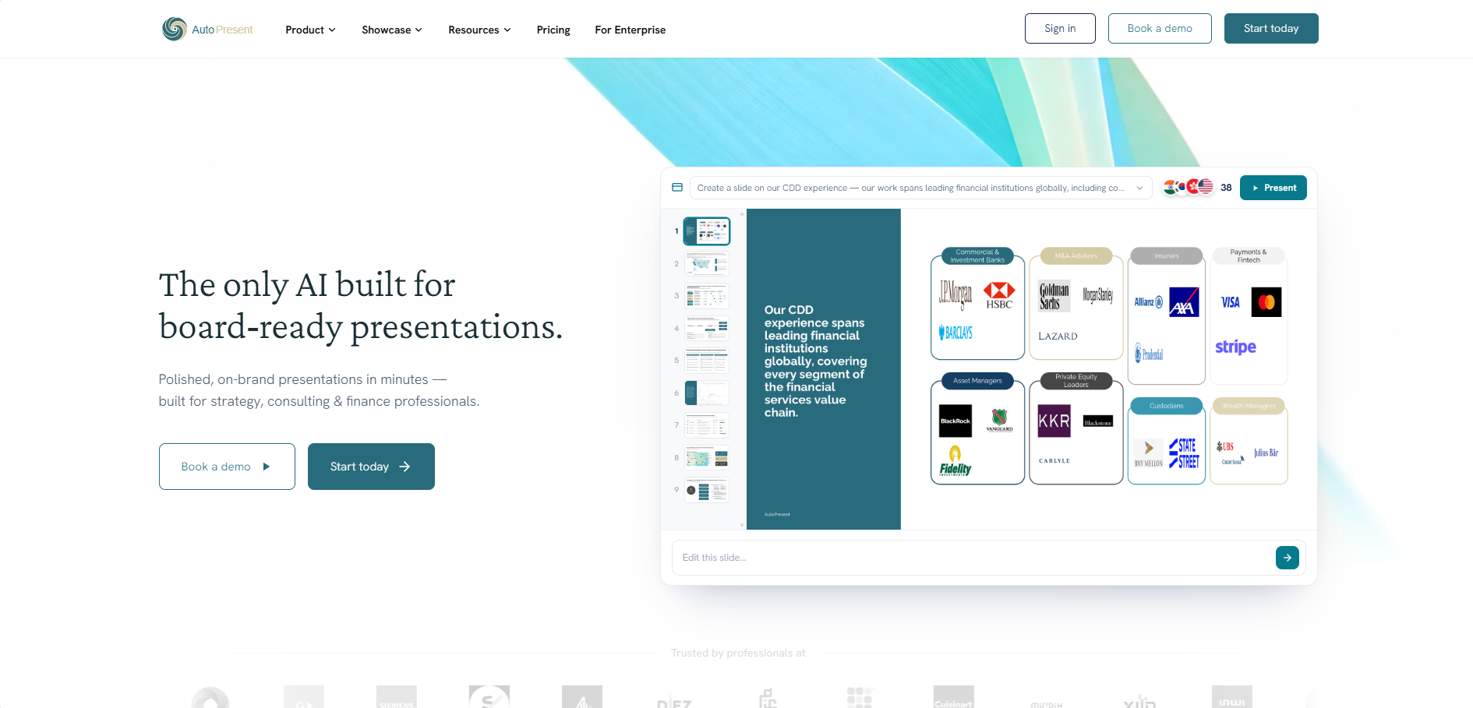Click the Julius Bär logo
The width and height of the screenshot is (1473, 708).
1266,453
